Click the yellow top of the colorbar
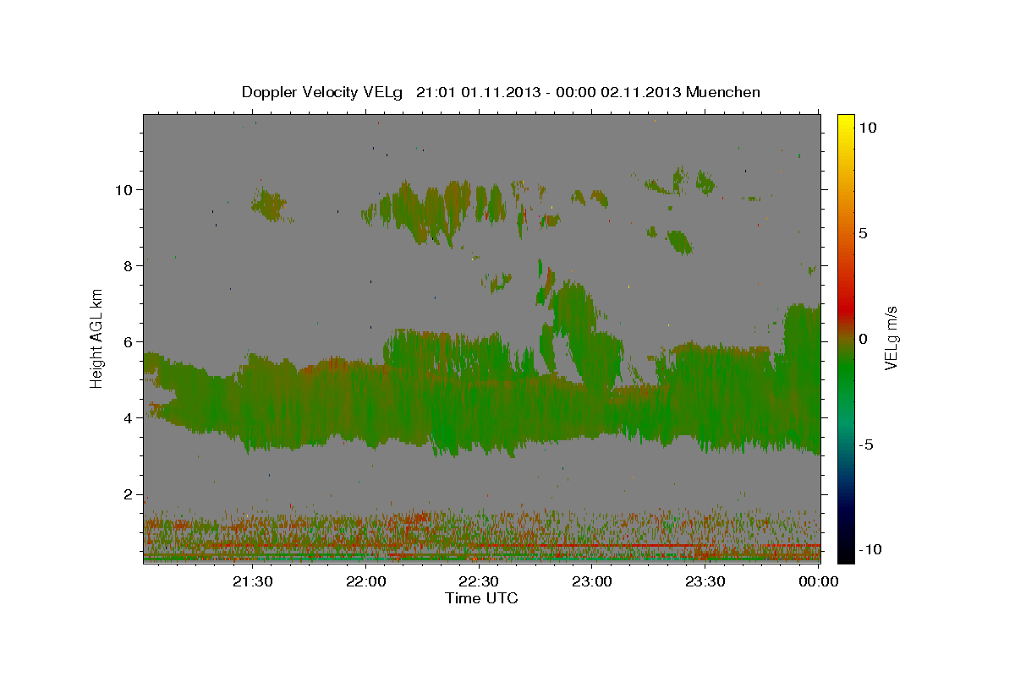This screenshot has height=676, width=1015. [846, 123]
